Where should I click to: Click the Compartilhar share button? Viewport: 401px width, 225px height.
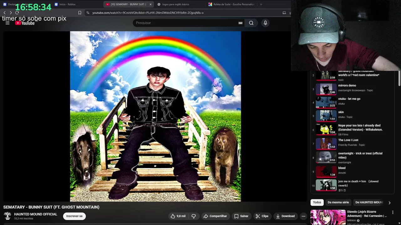coord(215,216)
